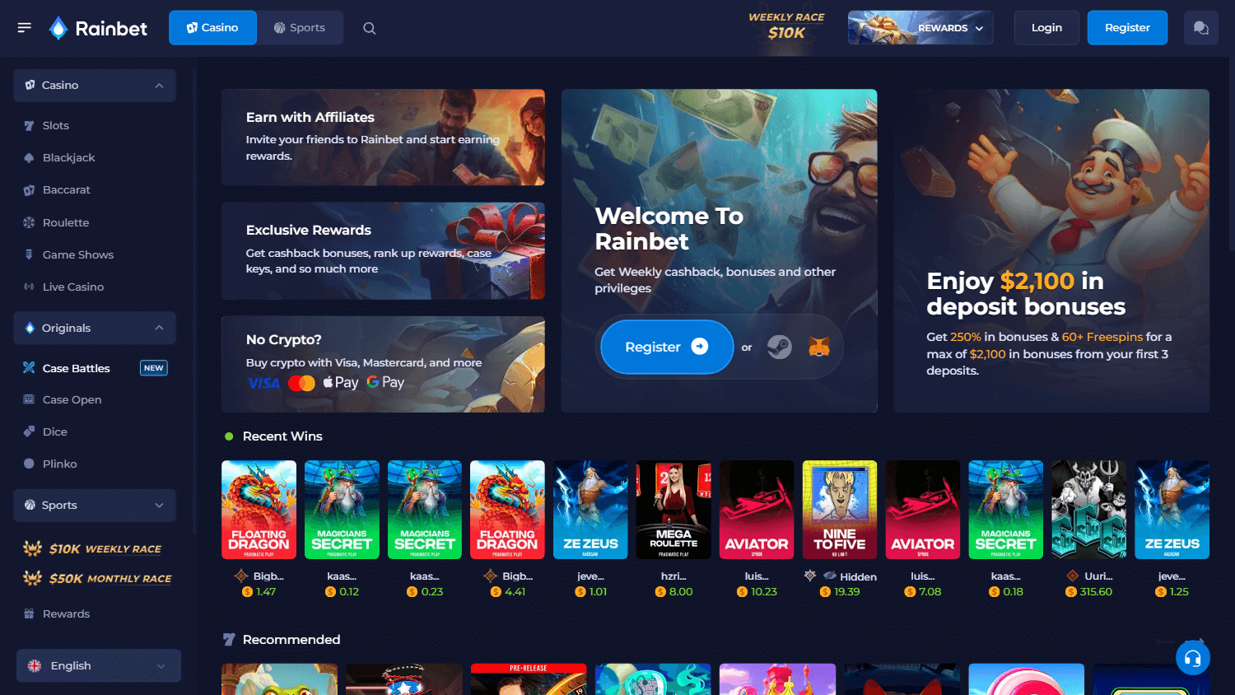Click the Plinko sidebar icon
Viewport: 1235px width, 695px height.
(30, 464)
